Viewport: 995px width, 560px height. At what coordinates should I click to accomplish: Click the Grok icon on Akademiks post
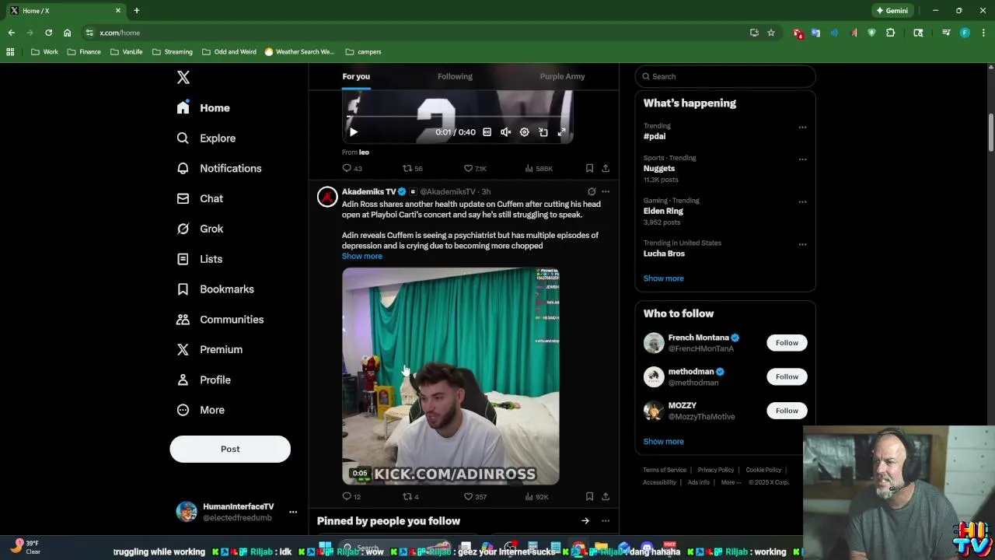coord(592,191)
